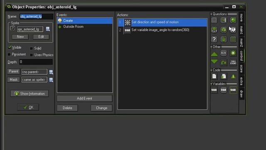
Task: Select the Execute Script icon
Action: click(x=224, y=76)
